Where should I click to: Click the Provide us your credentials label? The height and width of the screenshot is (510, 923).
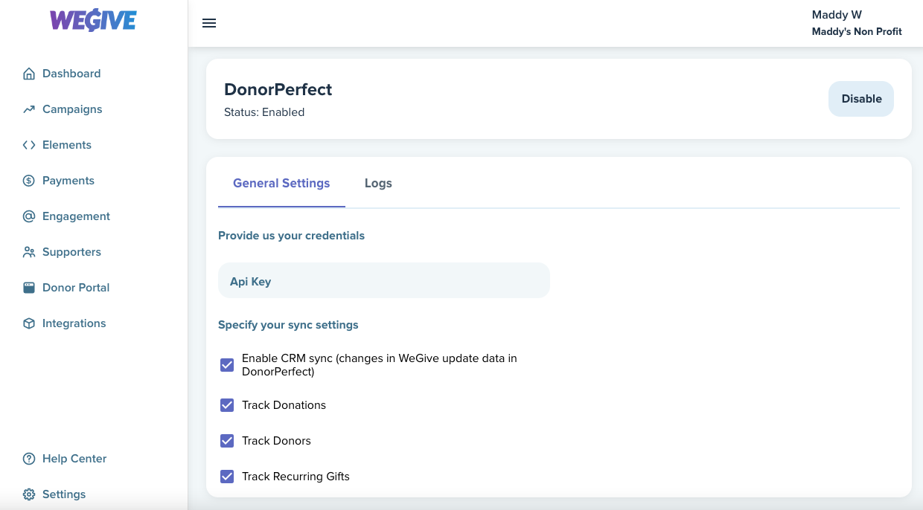coord(291,236)
